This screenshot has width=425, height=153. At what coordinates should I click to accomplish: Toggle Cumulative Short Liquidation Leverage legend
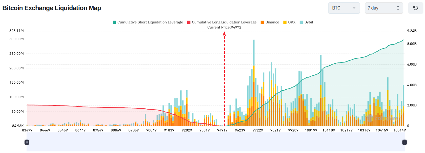click(148, 22)
